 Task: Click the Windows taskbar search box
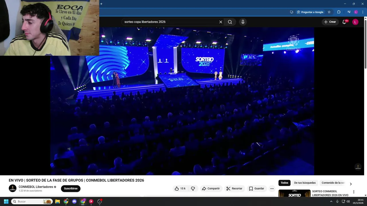tap(32, 201)
